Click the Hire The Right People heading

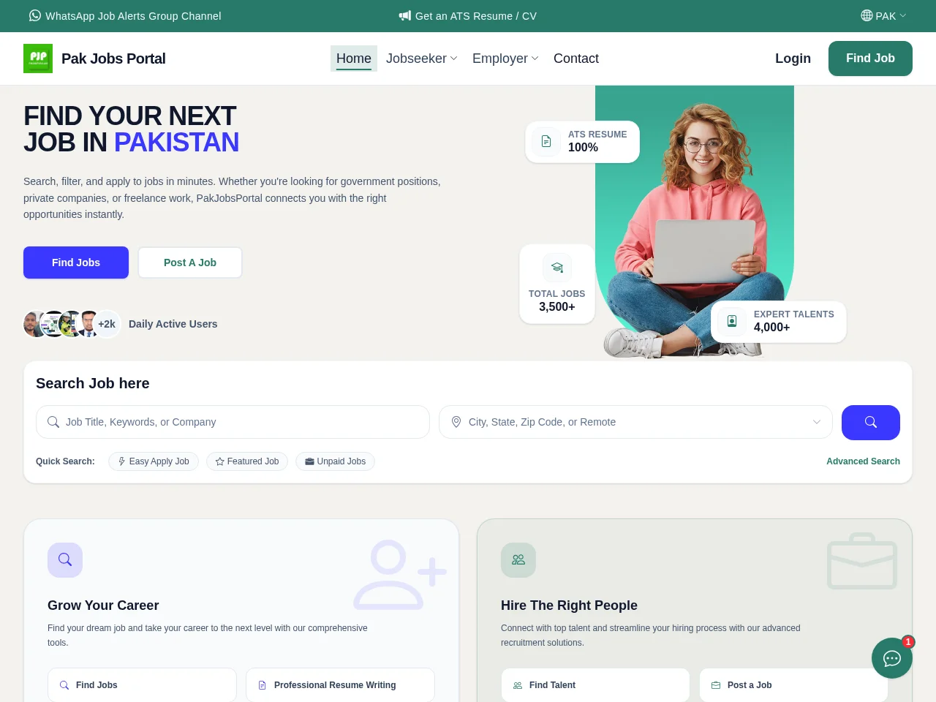point(569,605)
